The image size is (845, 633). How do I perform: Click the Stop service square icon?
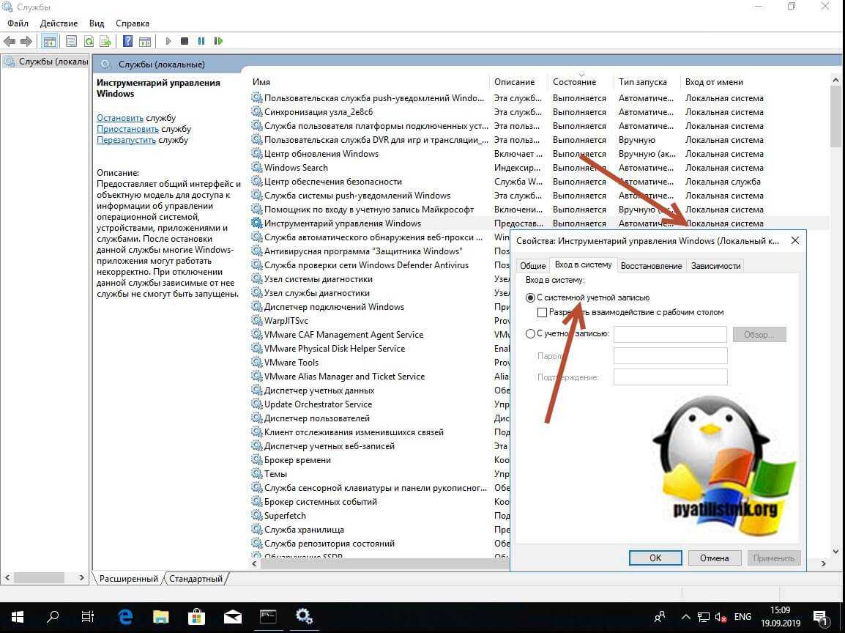pyautogui.click(x=185, y=41)
